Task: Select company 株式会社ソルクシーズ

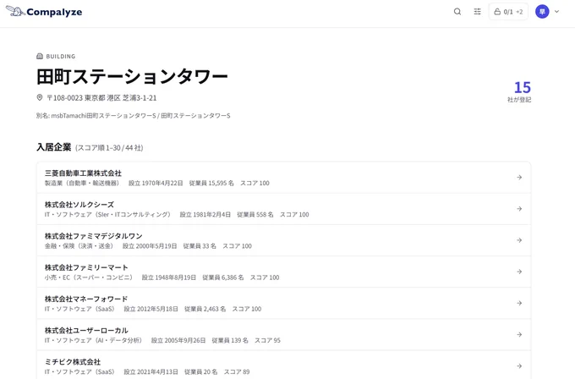Action: coord(79,205)
